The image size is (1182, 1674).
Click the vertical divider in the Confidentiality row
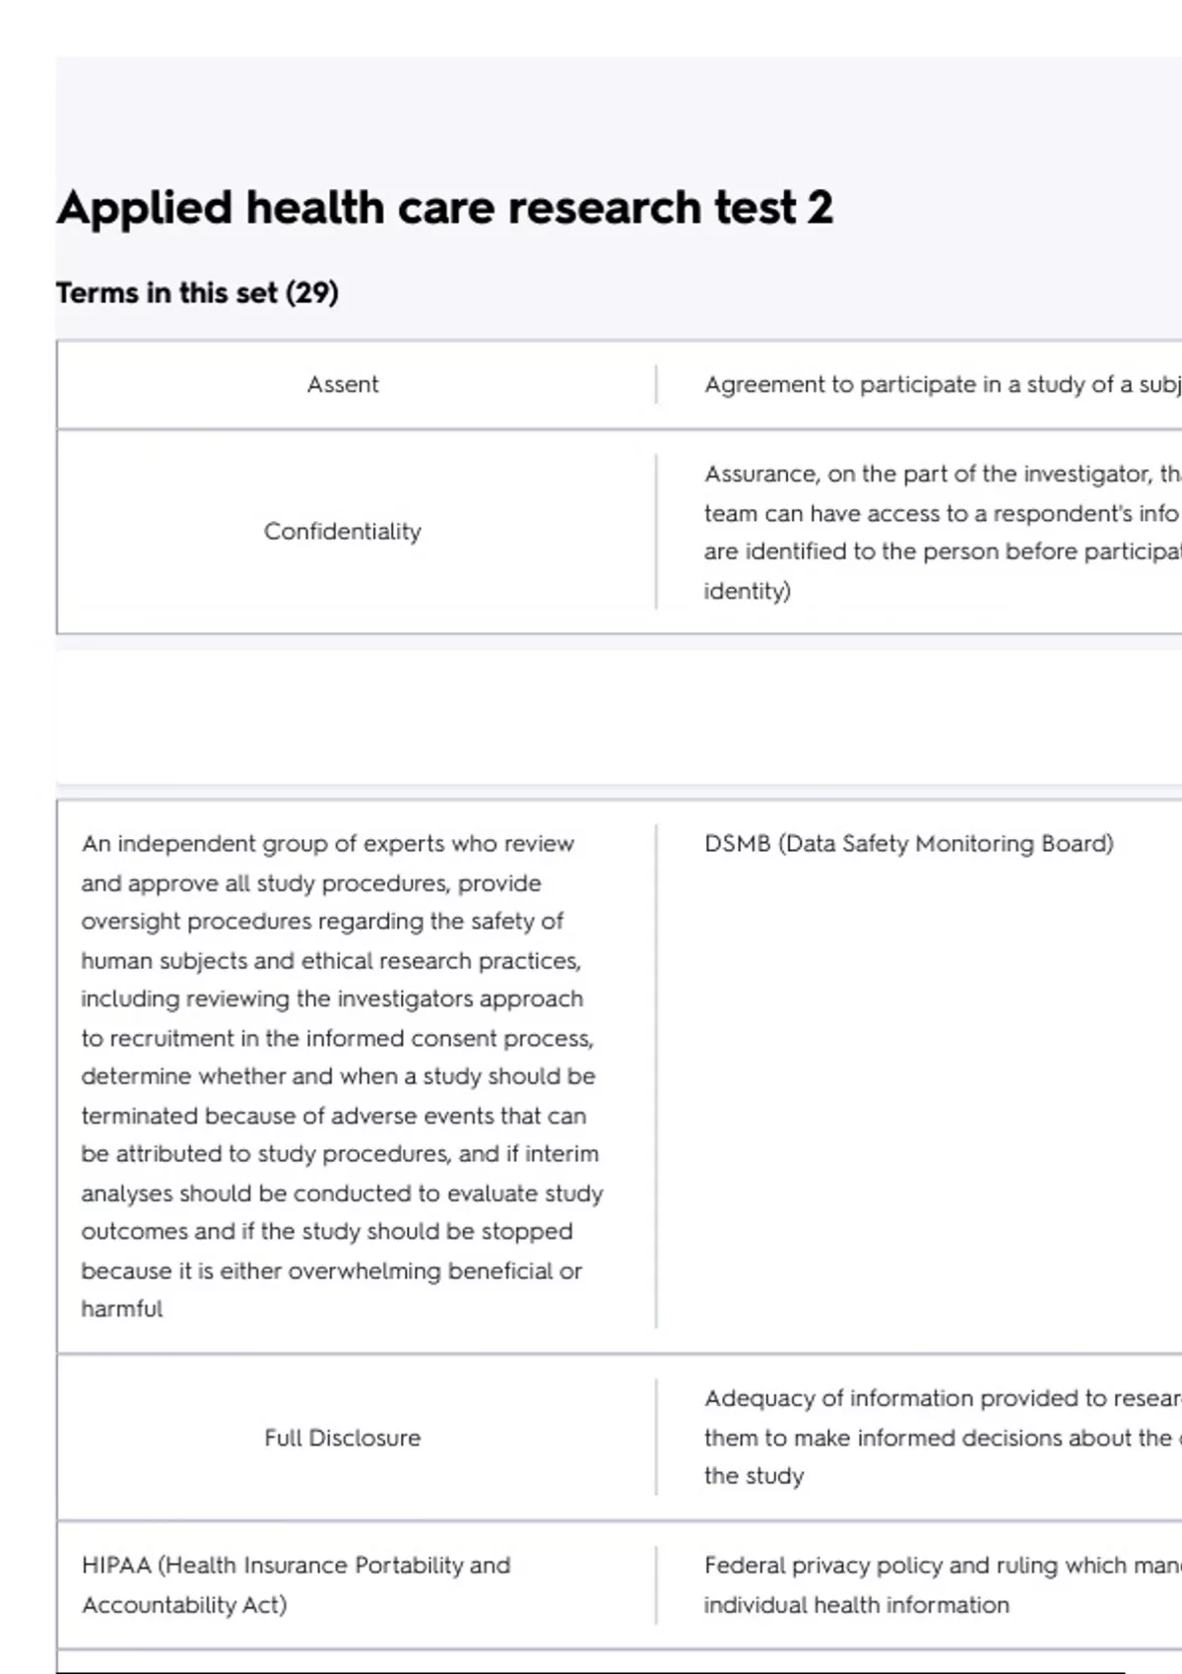tap(656, 532)
